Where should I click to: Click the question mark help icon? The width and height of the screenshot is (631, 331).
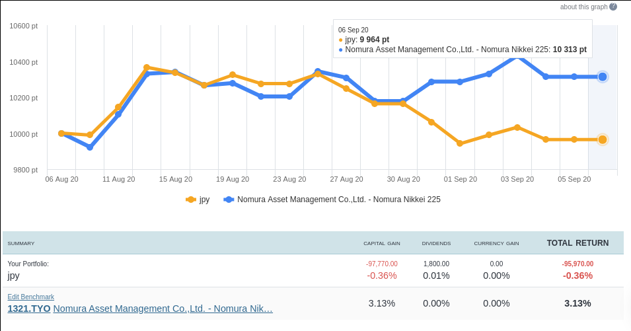coord(613,7)
